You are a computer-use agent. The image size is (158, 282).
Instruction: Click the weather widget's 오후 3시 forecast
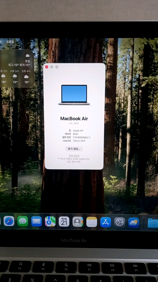click(x=15, y=77)
